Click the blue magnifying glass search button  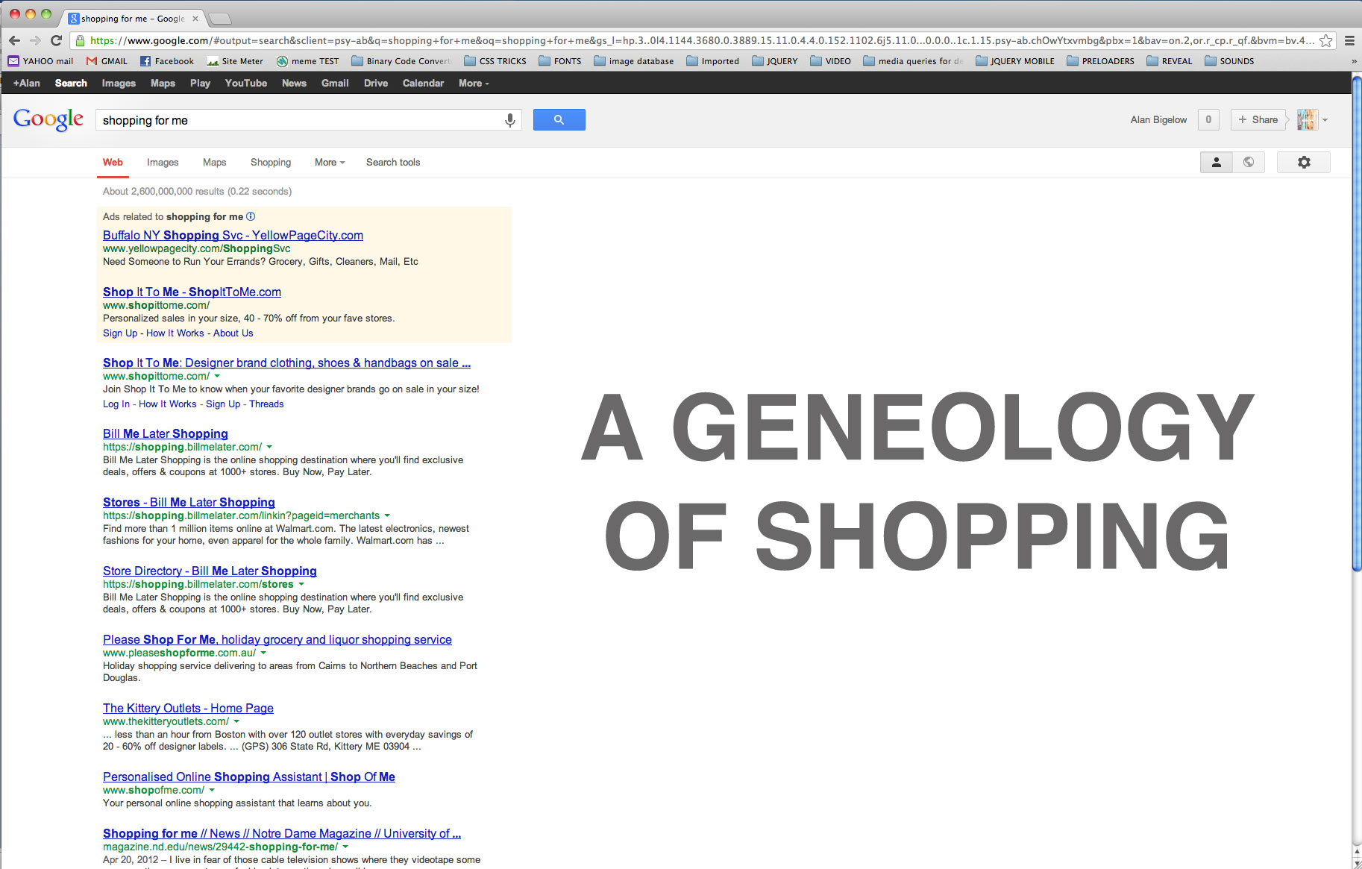[559, 120]
